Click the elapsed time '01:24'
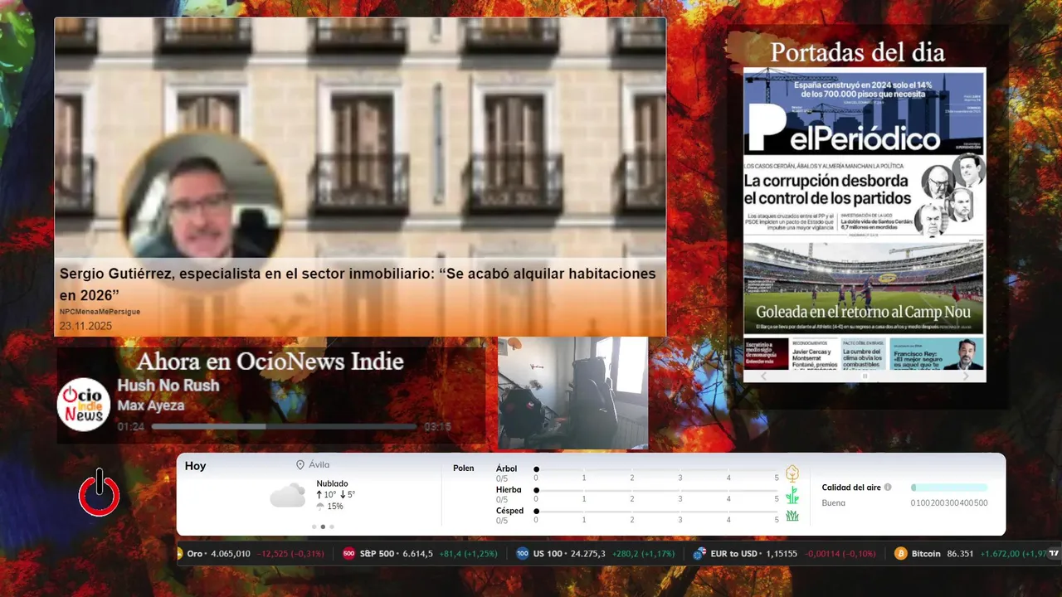Screen dimensions: 1062x597 click(x=131, y=427)
